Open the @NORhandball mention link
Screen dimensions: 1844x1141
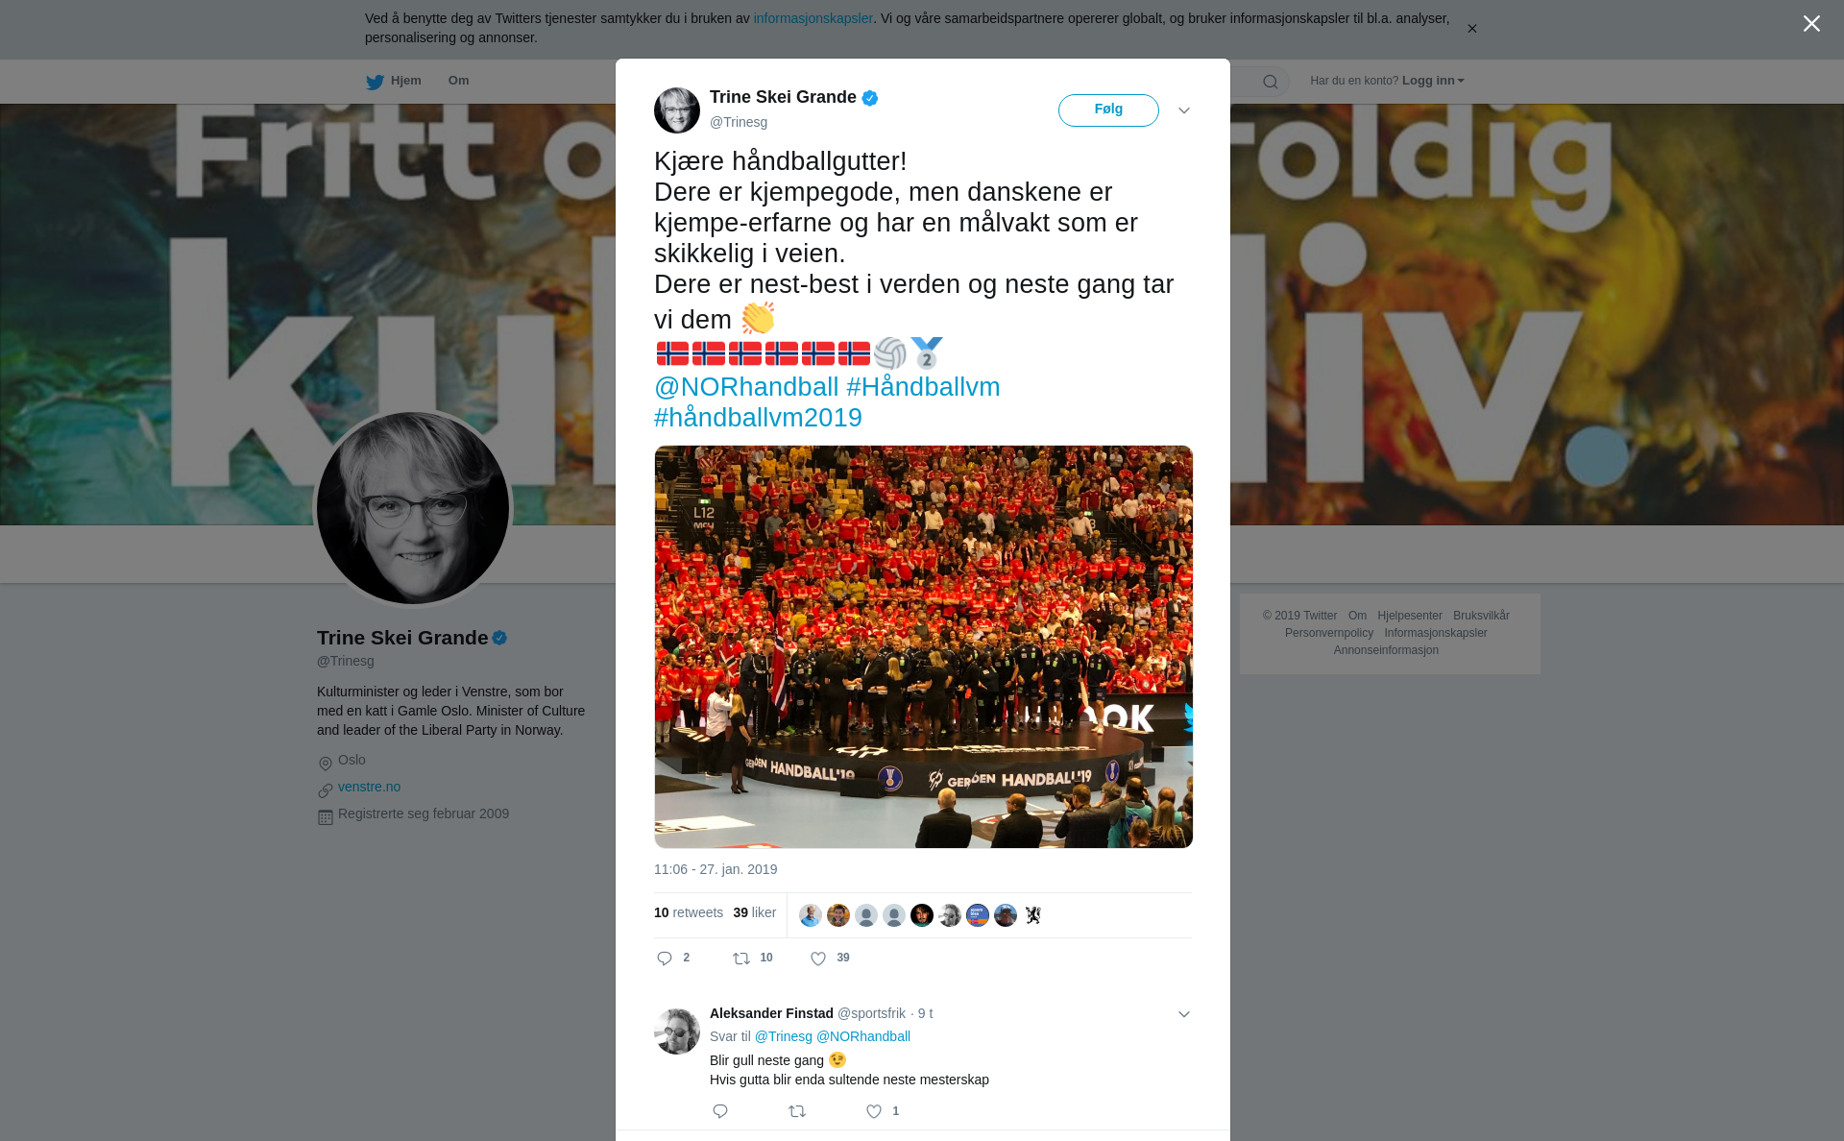746,387
